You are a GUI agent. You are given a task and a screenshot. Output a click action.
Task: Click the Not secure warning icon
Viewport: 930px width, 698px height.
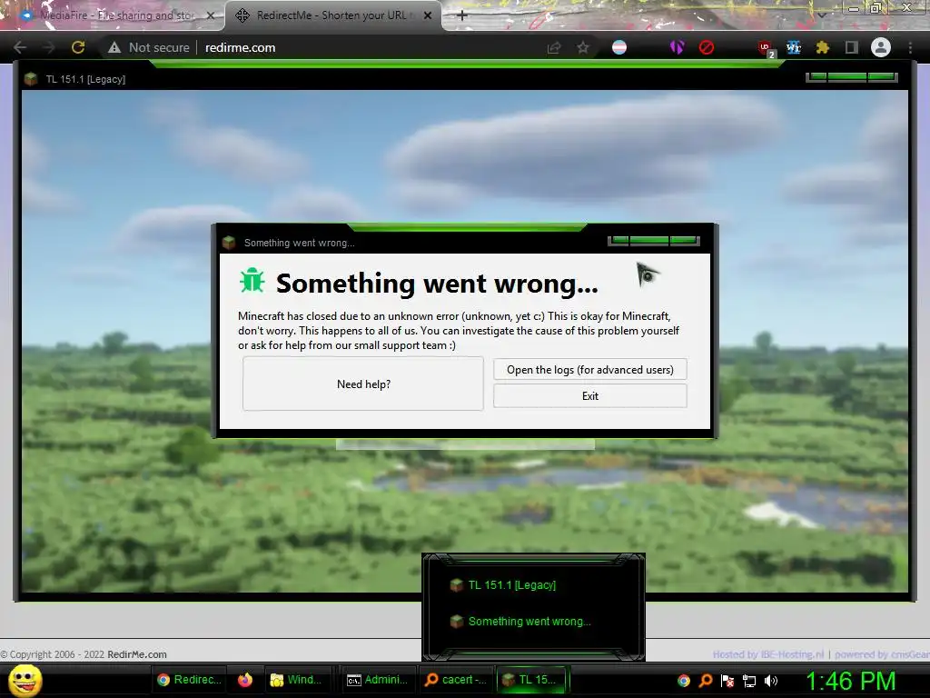114,47
